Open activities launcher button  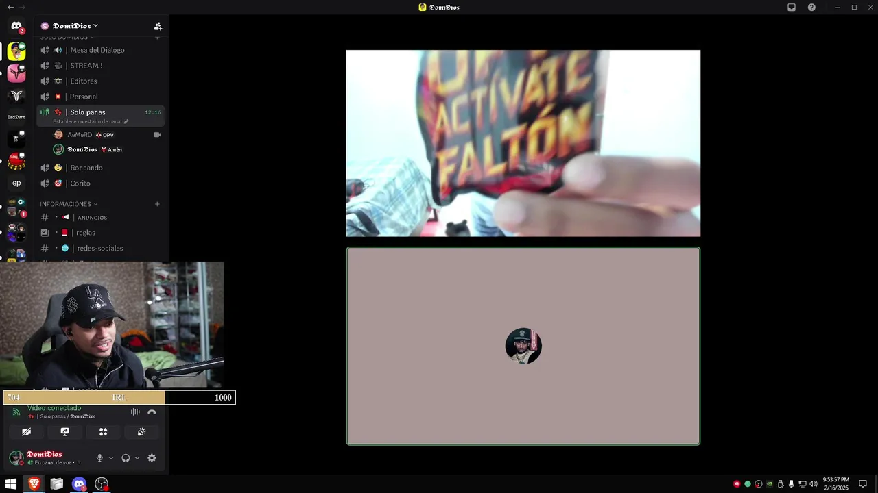click(x=103, y=432)
